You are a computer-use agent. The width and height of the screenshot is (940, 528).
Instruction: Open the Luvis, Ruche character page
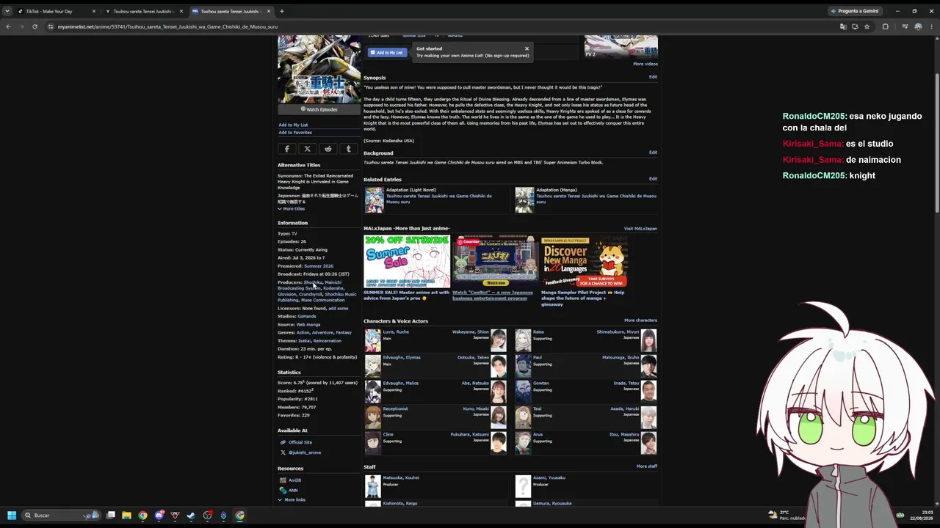396,332
